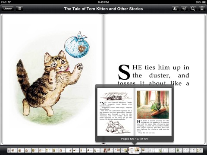
Task: Open search with the magnifying glass icon
Action: pos(193,9)
